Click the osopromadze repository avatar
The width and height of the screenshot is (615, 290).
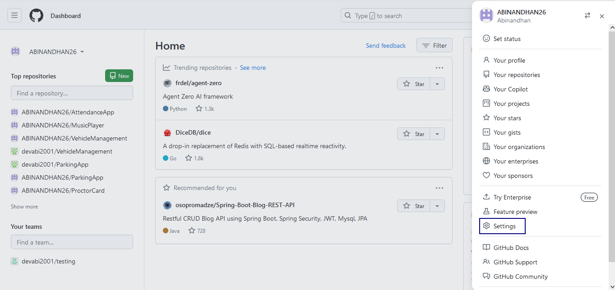pos(167,205)
